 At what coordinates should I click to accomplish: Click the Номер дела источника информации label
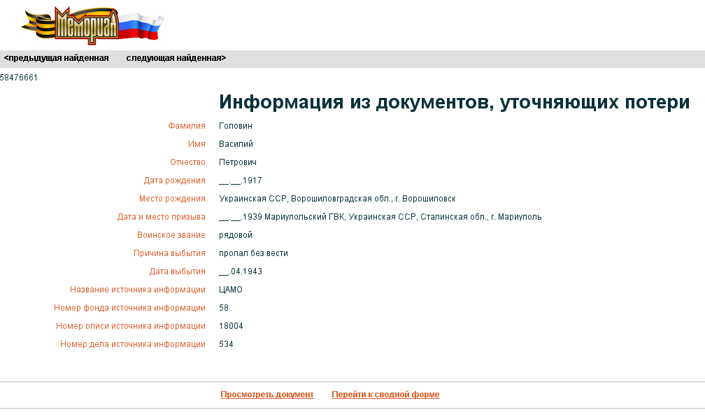pos(133,344)
